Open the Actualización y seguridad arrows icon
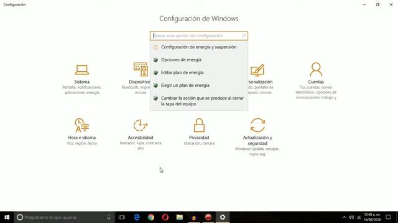The image size is (398, 223). click(257, 125)
